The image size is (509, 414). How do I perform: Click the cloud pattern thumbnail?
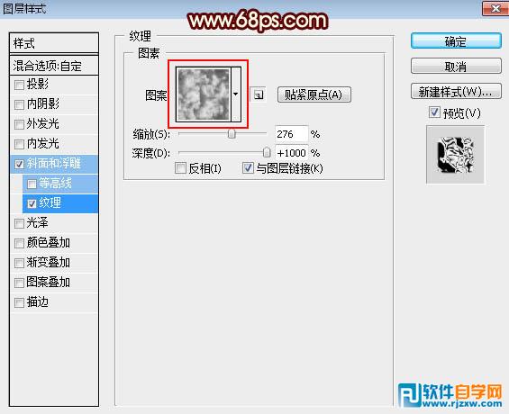(203, 94)
